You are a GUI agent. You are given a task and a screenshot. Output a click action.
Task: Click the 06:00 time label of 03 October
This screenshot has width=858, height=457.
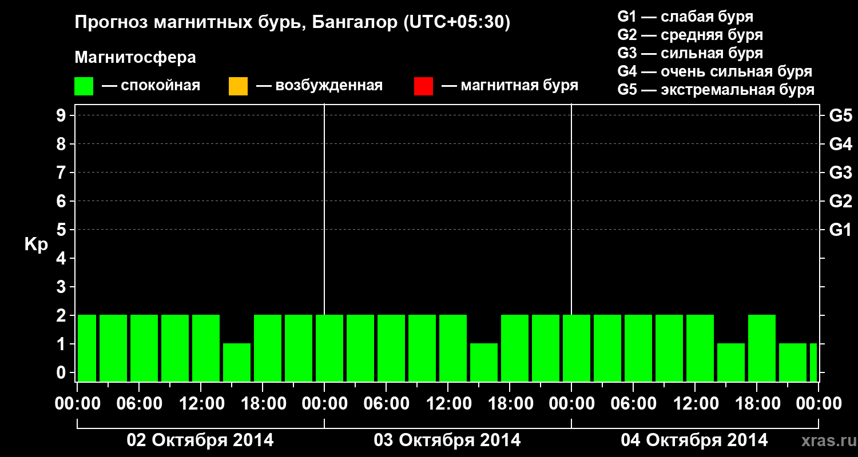click(x=386, y=404)
